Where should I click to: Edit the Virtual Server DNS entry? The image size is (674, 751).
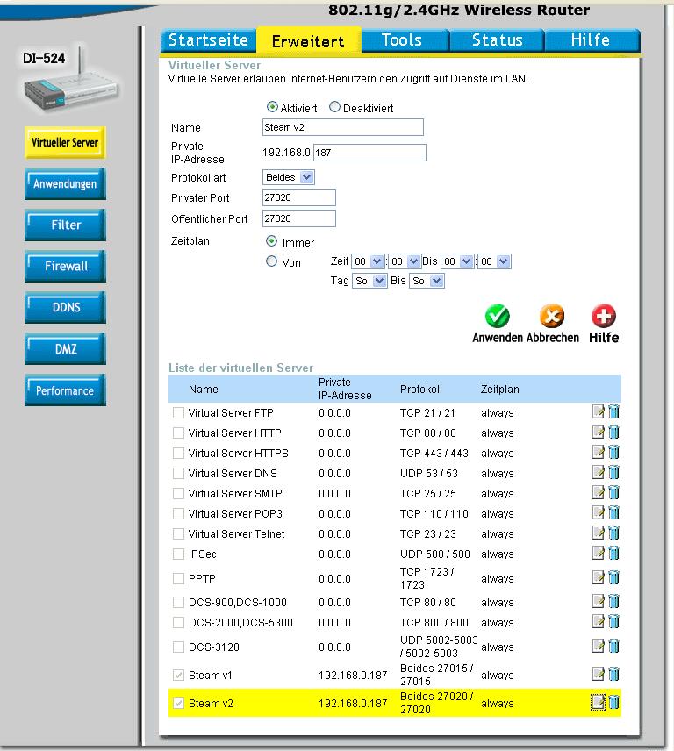(x=598, y=472)
